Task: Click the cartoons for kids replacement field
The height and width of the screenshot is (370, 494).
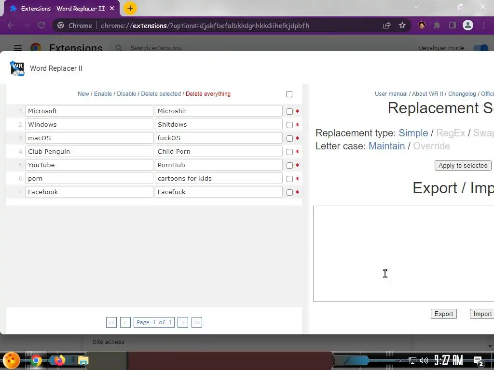Action: point(219,178)
